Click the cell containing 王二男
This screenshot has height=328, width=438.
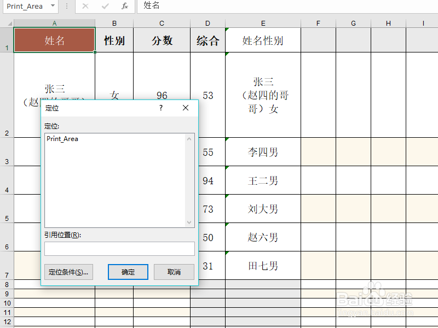(263, 181)
